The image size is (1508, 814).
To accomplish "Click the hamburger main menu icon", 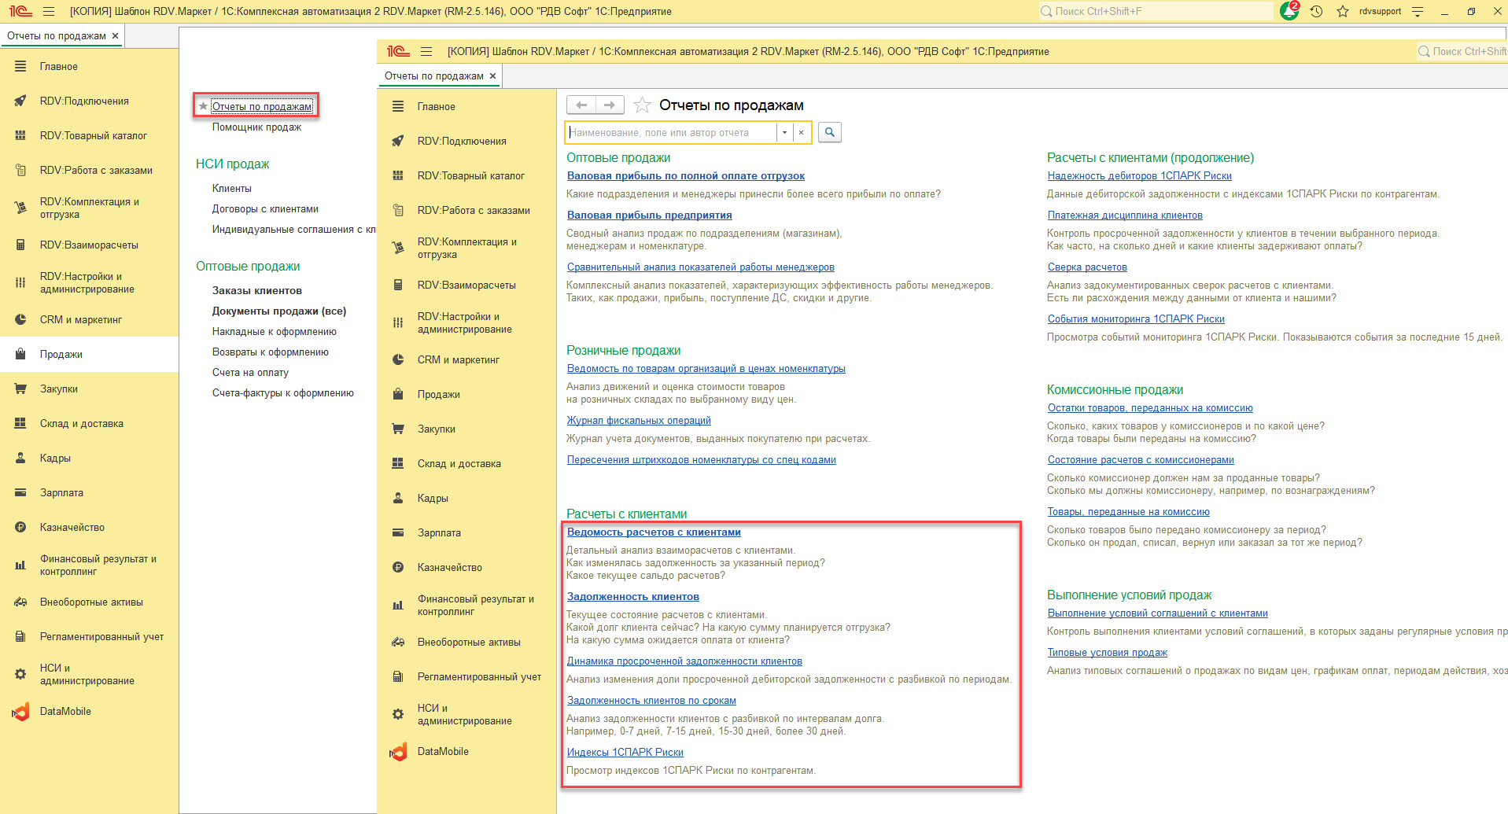I will tap(49, 11).
